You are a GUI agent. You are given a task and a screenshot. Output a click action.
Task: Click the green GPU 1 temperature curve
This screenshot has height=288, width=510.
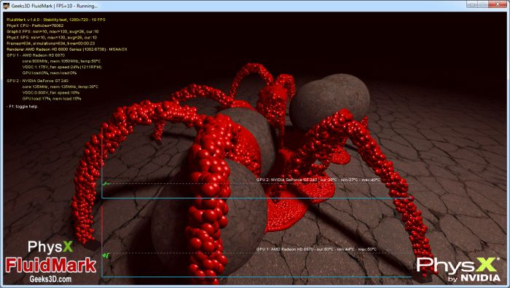click(x=106, y=255)
